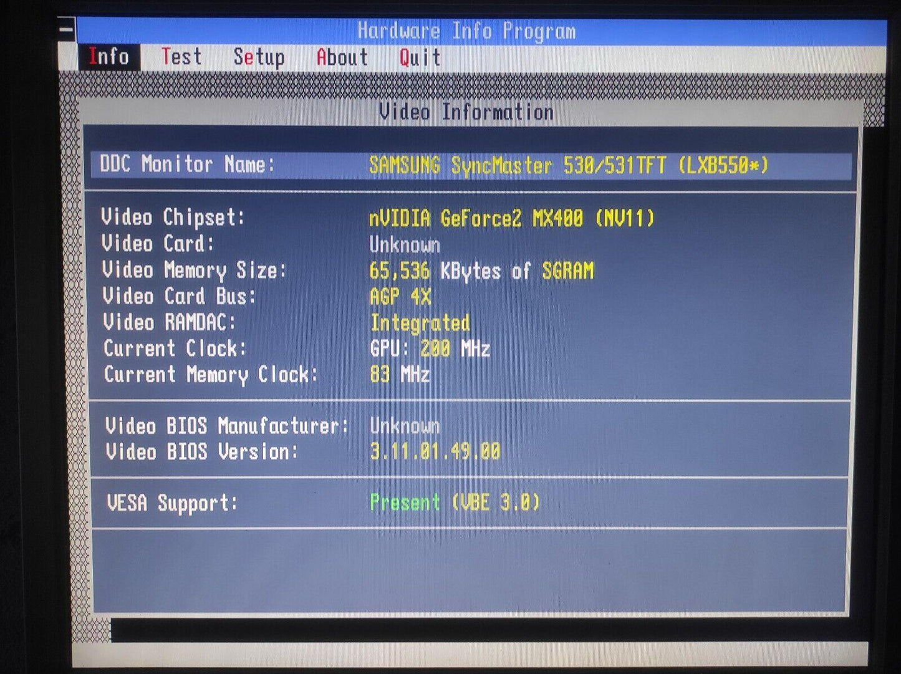Select the Video Card label
Screen dimensions: 901x674
(158, 244)
